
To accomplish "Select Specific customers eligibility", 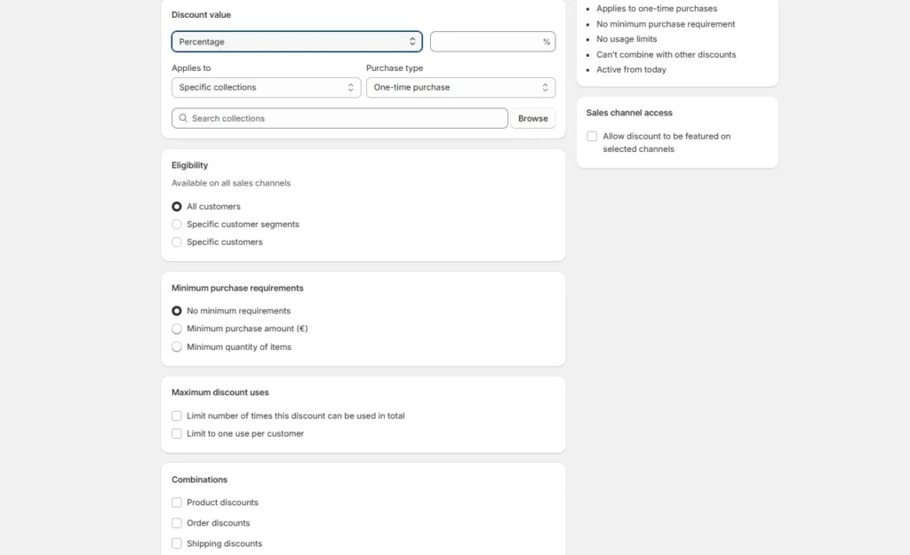I will 177,242.
